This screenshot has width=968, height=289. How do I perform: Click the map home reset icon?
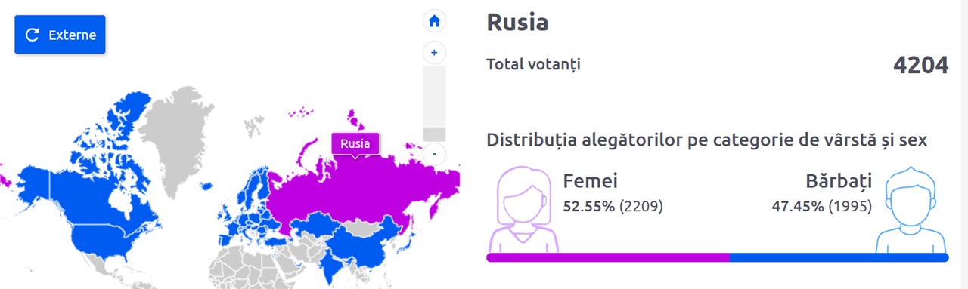[x=434, y=22]
